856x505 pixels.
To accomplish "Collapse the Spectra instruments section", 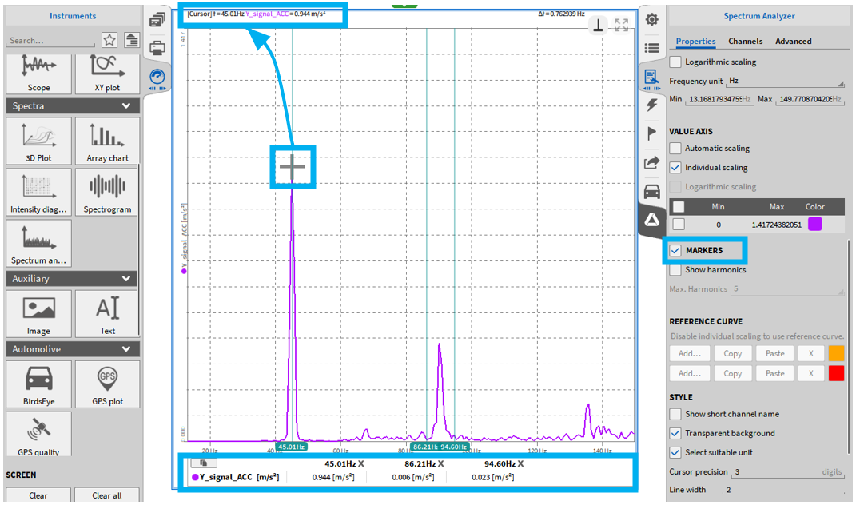I will click(x=126, y=106).
